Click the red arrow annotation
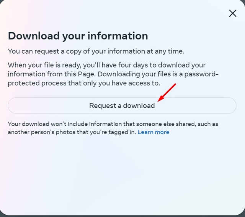The height and width of the screenshot is (217, 245). coord(167,93)
